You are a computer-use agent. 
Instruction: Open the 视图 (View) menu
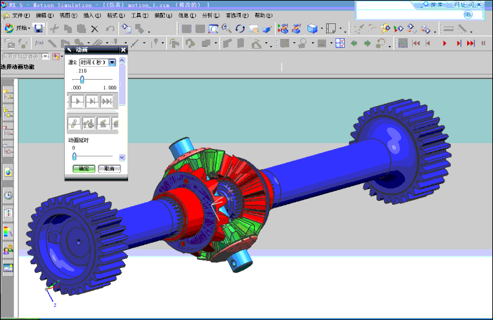click(x=68, y=16)
